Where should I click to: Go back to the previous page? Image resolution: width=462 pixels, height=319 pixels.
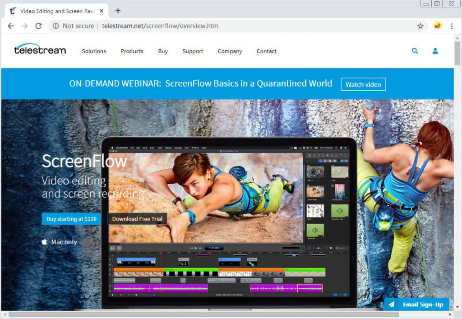pos(11,26)
